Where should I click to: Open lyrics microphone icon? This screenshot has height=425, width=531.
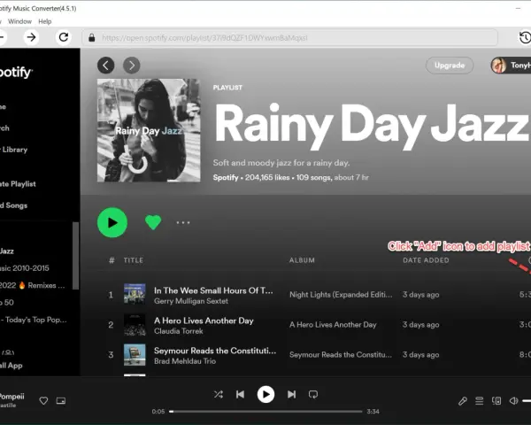click(463, 401)
